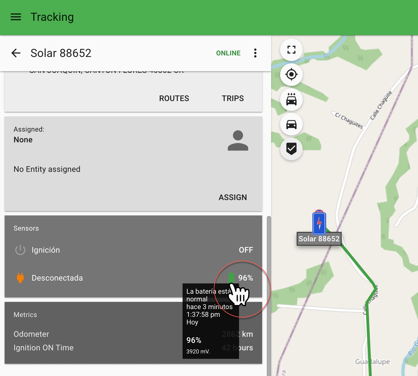Open the ROUTES tab
This screenshot has width=418, height=376.
[174, 98]
